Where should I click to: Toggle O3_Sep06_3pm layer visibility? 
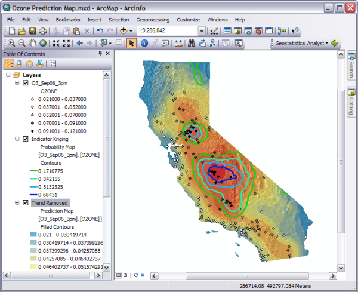(x=25, y=84)
